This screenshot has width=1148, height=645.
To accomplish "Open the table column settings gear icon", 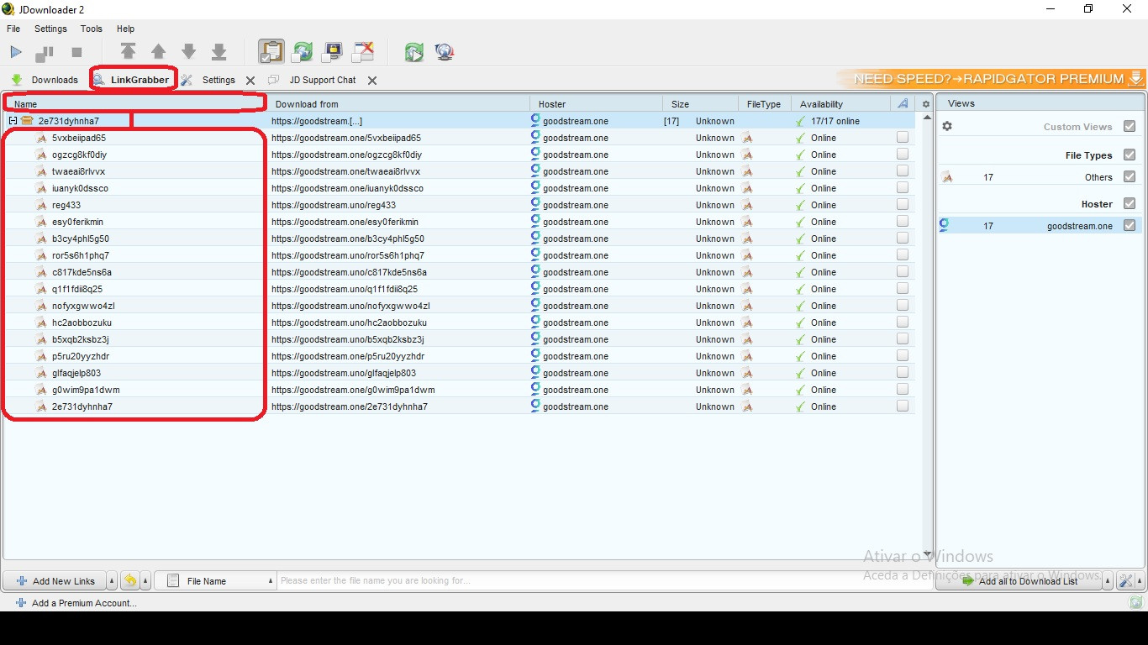I will (926, 104).
